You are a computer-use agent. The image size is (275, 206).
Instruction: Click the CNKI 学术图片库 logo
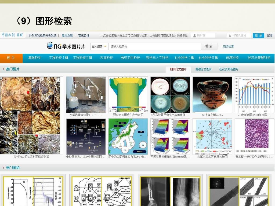66,46
